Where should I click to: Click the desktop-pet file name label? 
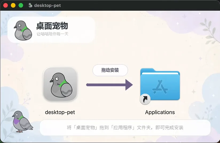[x=60, y=112]
